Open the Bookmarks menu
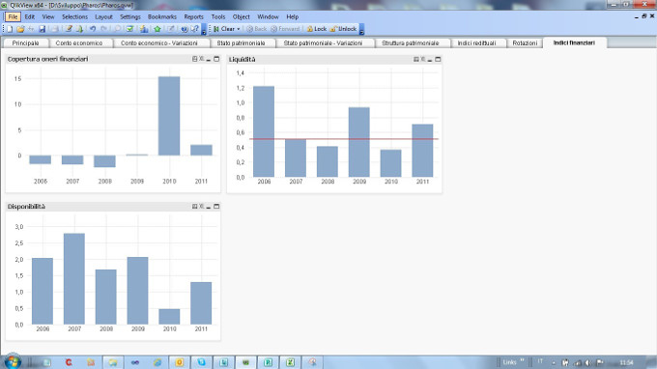657x369 pixels. [x=161, y=16]
